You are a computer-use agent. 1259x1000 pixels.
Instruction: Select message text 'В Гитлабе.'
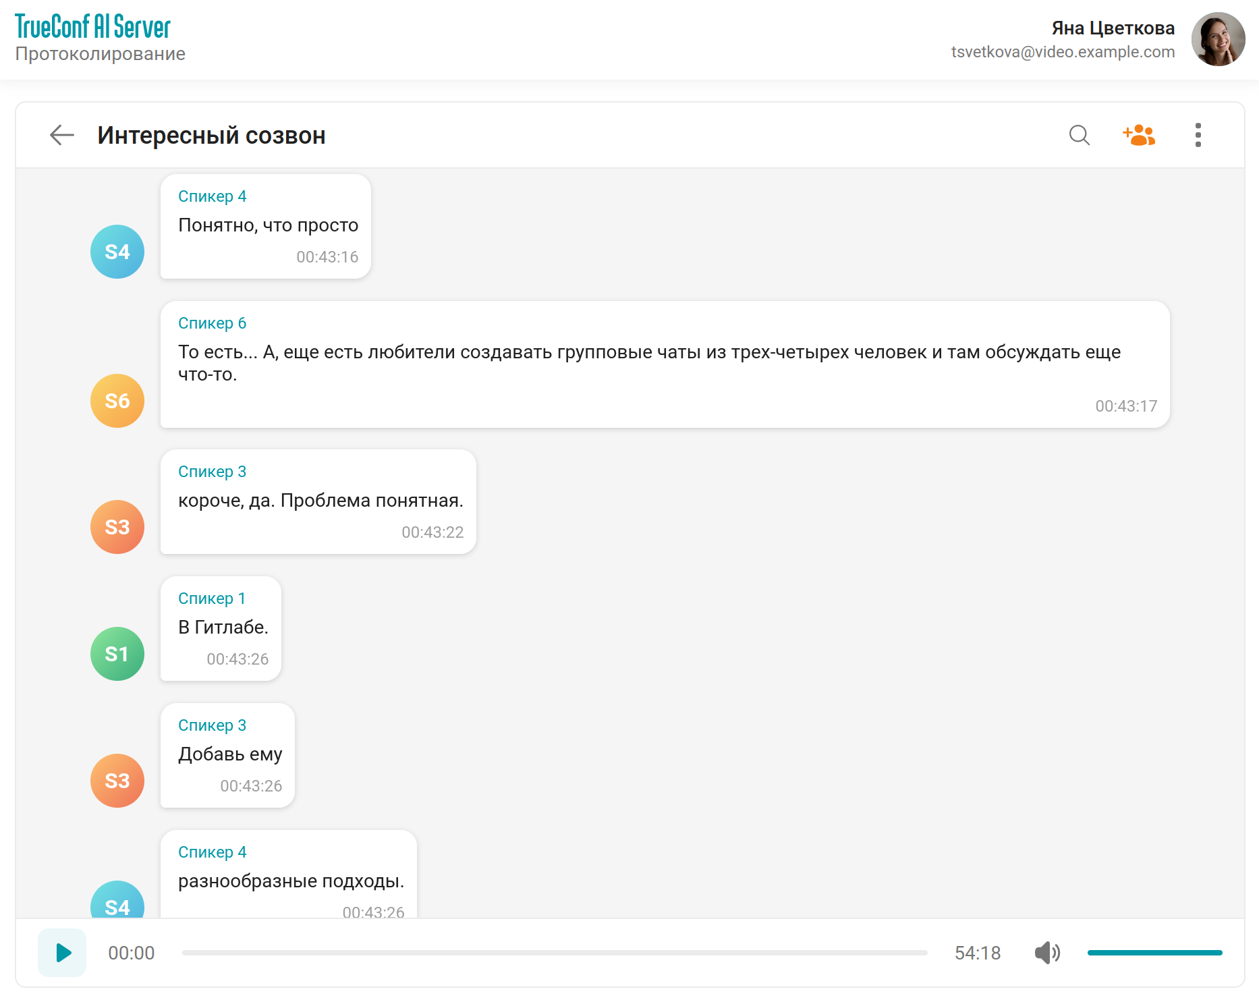tap(223, 628)
